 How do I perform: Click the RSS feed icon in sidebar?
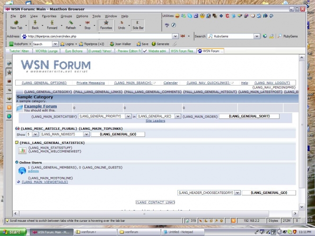[x=9, y=107]
